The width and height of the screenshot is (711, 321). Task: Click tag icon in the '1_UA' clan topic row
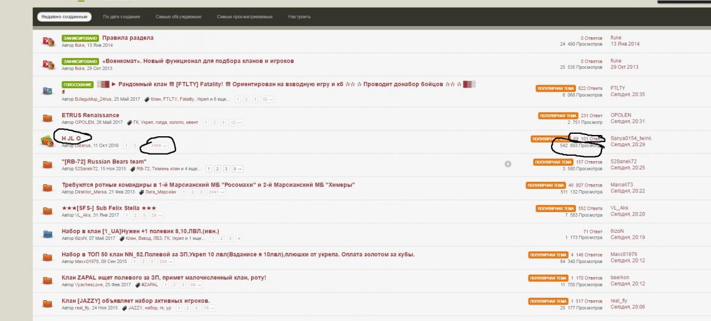tap(122, 238)
